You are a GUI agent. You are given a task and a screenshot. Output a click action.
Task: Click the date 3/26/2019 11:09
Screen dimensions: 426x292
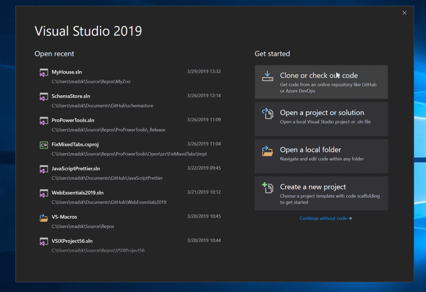pos(204,119)
